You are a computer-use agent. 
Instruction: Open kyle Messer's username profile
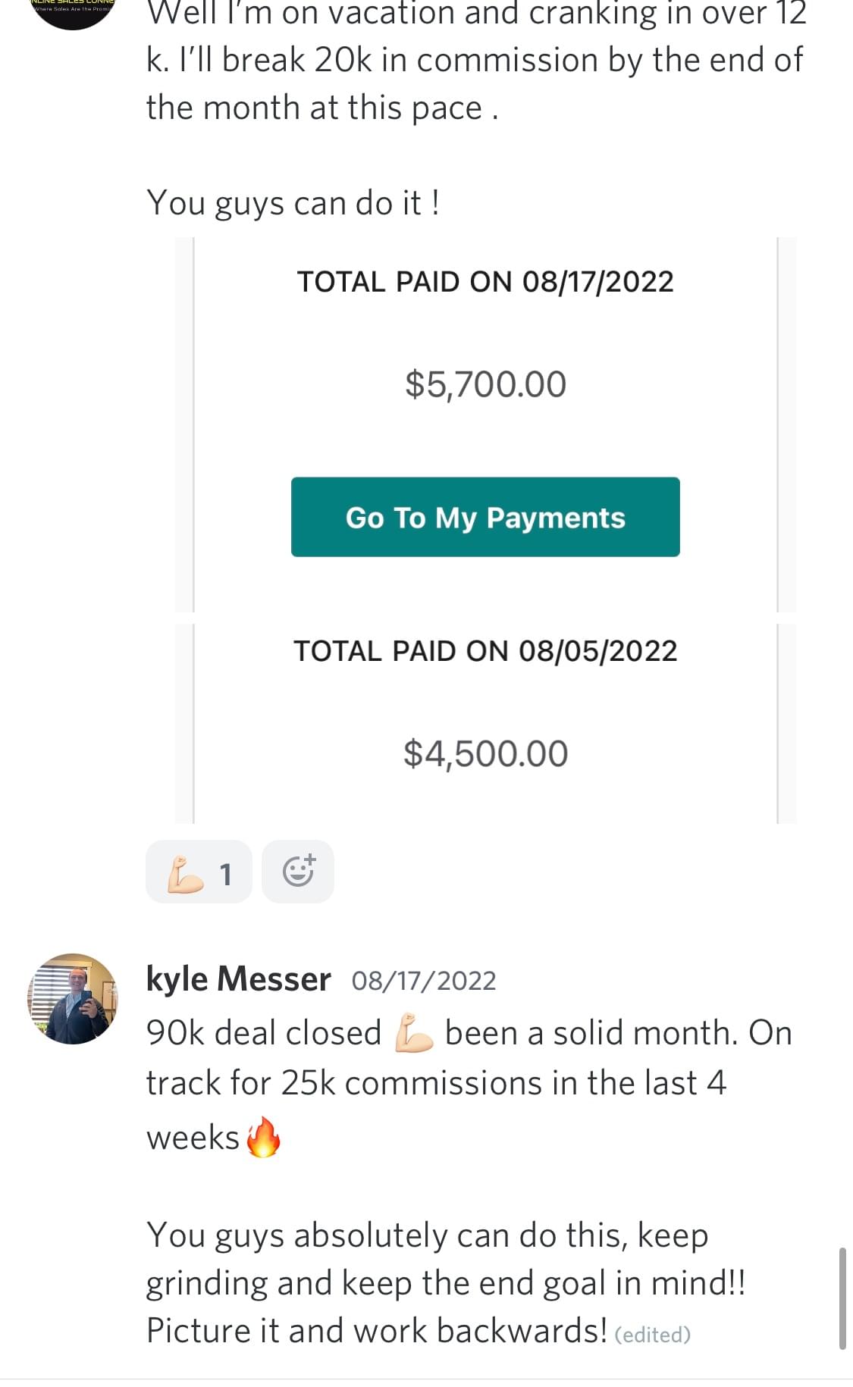click(238, 979)
